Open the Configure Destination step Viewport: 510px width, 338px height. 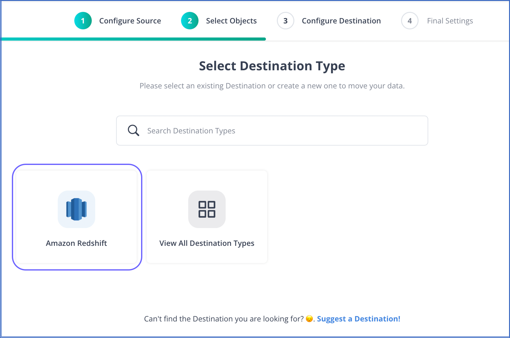341,21
